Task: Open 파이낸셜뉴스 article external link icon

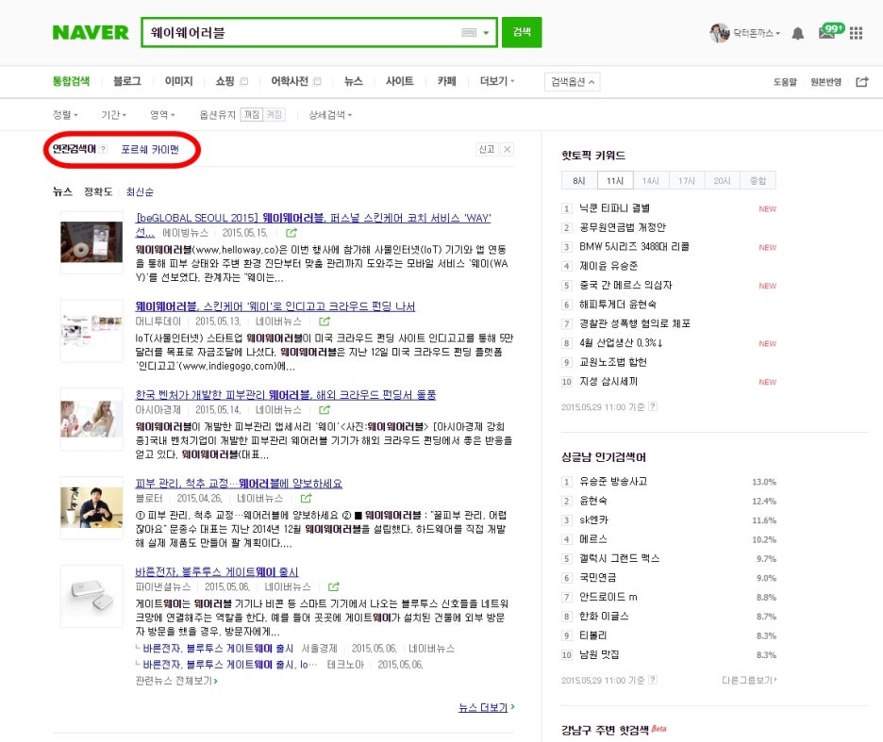Action: pyautogui.click(x=333, y=586)
